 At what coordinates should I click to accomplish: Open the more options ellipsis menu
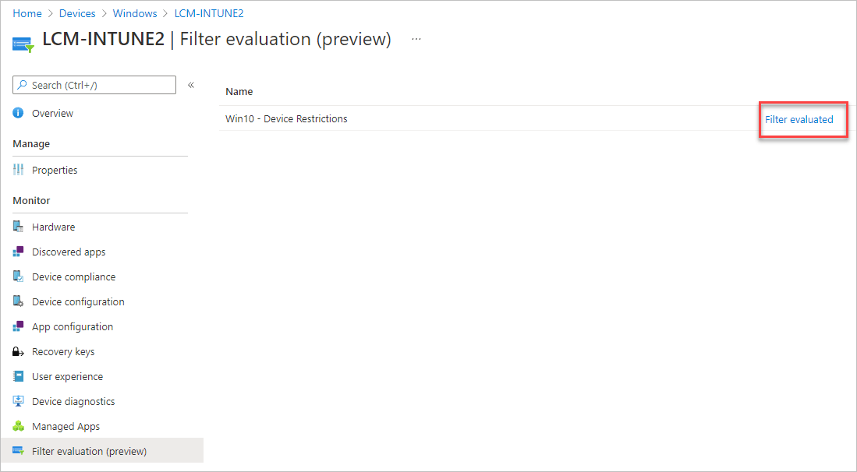(416, 39)
